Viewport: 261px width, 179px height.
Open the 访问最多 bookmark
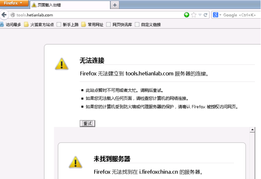[x=11, y=25]
